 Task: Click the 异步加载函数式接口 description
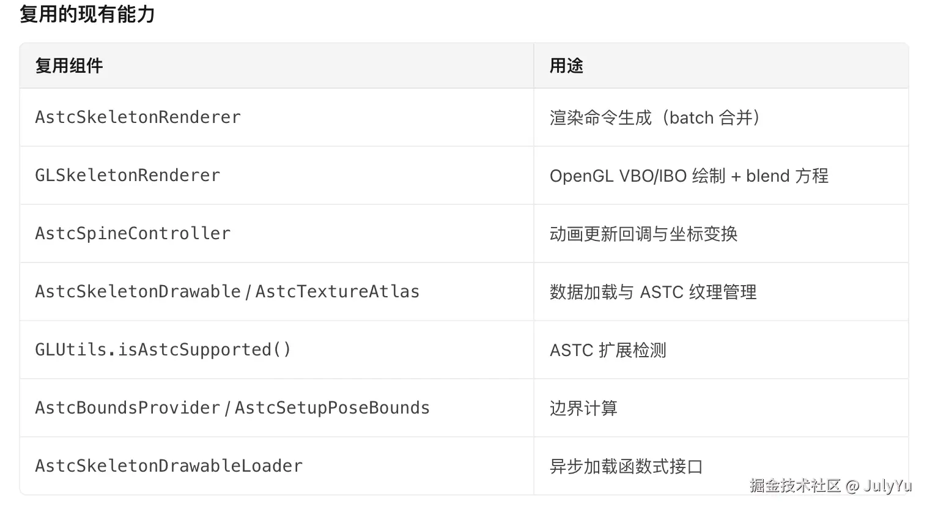(626, 466)
